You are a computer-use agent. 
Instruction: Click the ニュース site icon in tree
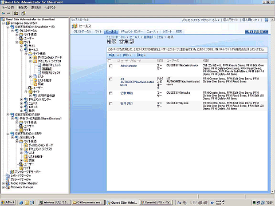(x=26, y=103)
